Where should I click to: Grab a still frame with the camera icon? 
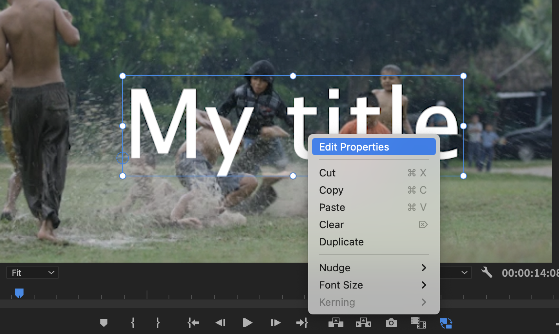[391, 323]
